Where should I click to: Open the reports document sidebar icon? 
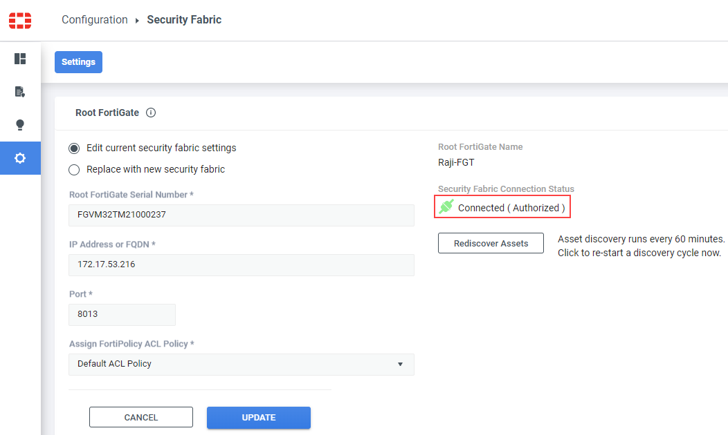20,92
